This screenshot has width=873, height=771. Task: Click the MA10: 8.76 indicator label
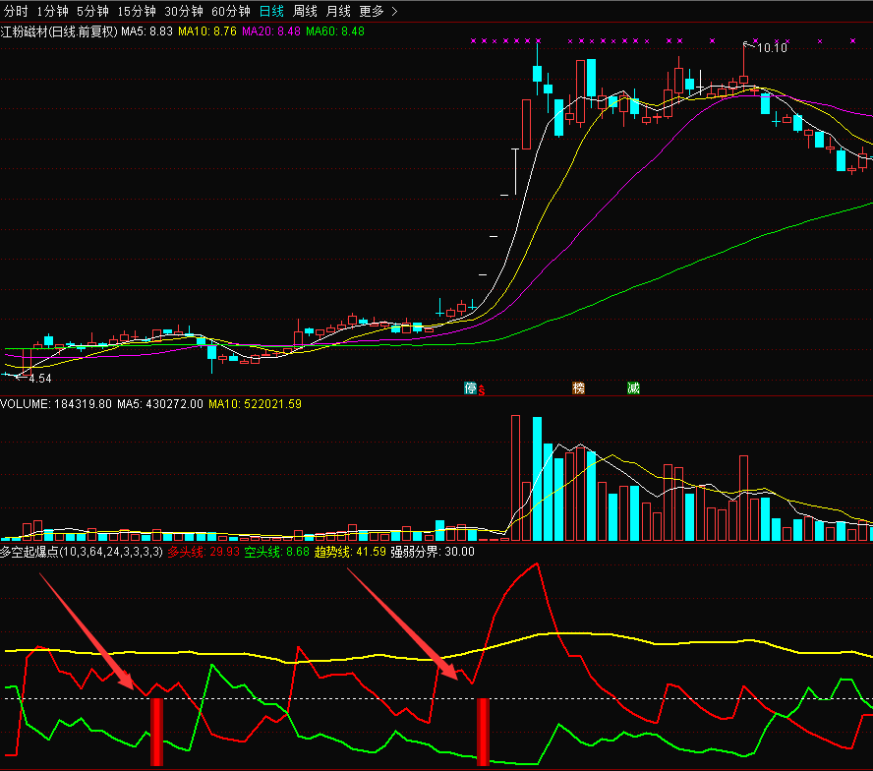click(207, 31)
